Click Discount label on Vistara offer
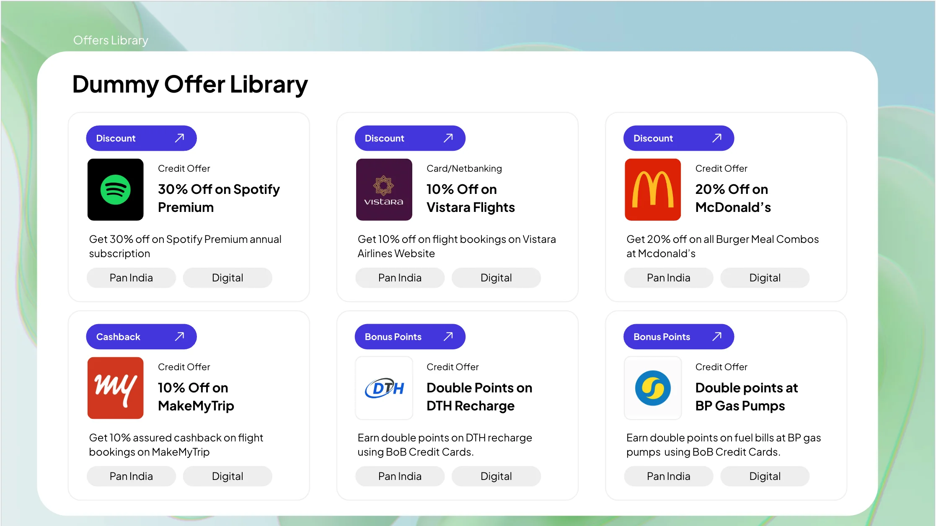Screen dimensions: 936x526 click(x=384, y=138)
